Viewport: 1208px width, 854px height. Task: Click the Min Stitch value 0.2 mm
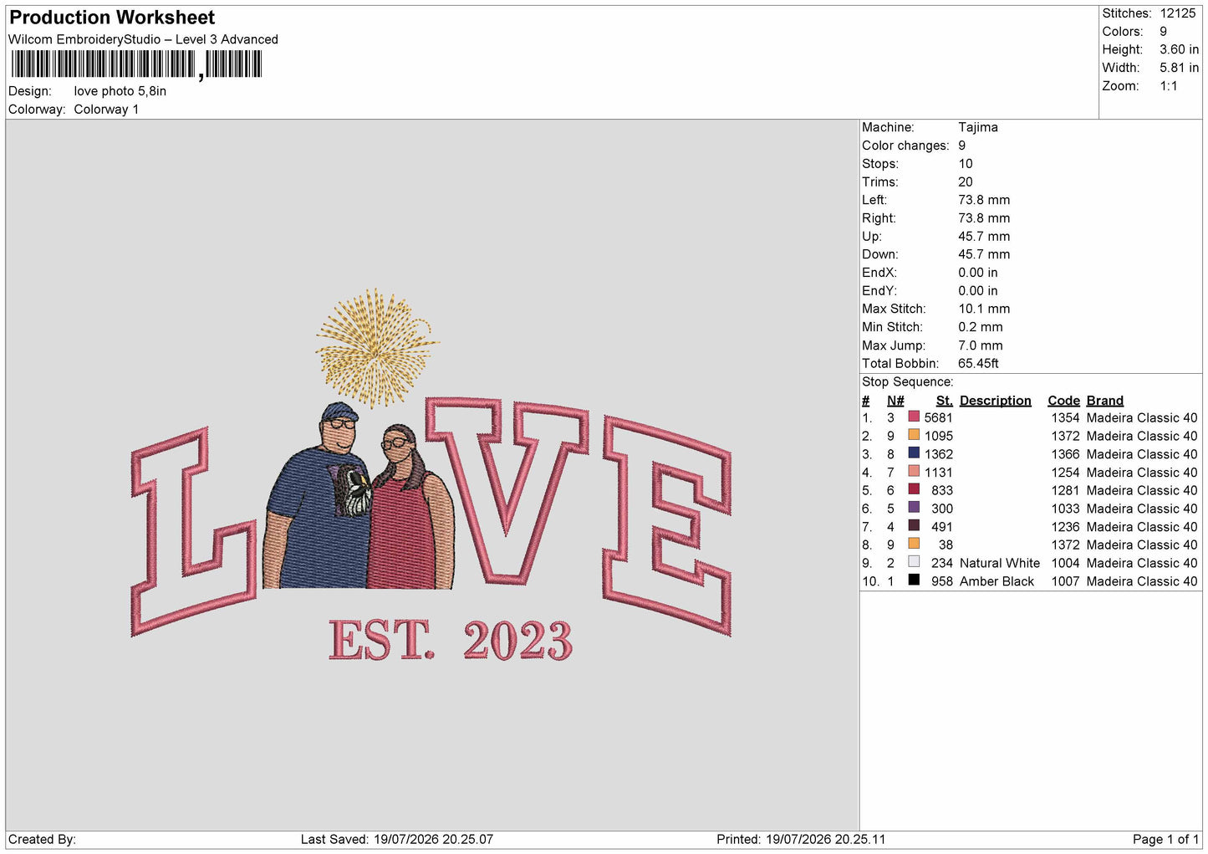coord(981,327)
